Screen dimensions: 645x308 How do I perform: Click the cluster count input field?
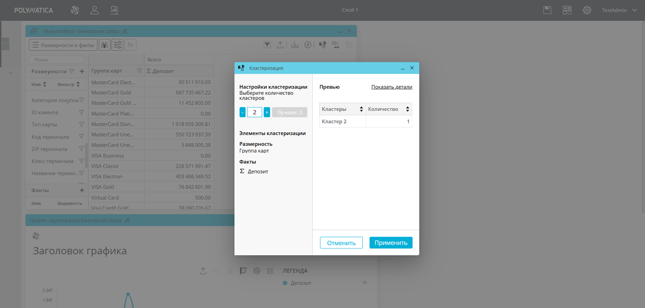coord(254,112)
